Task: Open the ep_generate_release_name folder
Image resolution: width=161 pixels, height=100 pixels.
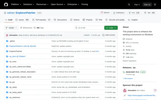Action: (x=20, y=77)
